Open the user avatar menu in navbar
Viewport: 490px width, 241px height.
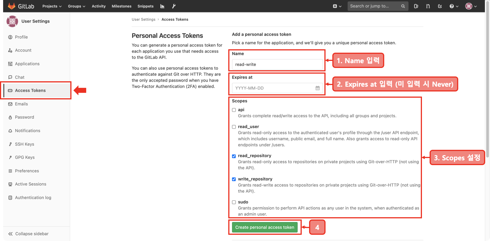coord(471,6)
